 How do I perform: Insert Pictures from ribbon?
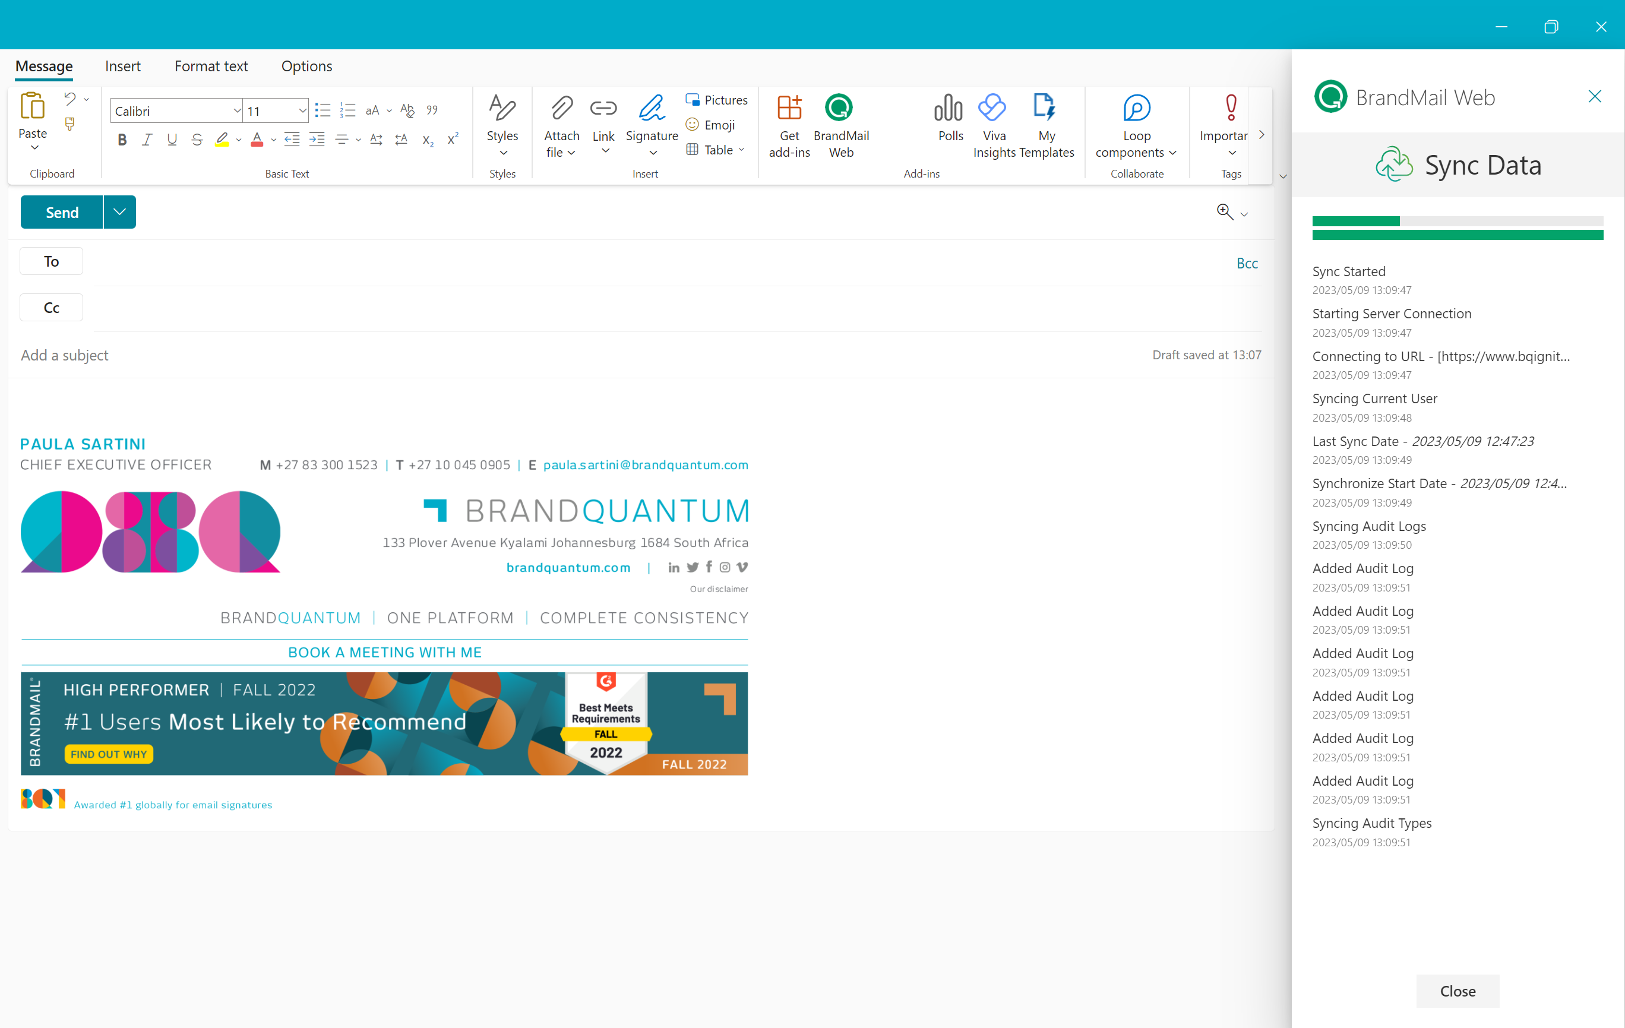tap(717, 100)
